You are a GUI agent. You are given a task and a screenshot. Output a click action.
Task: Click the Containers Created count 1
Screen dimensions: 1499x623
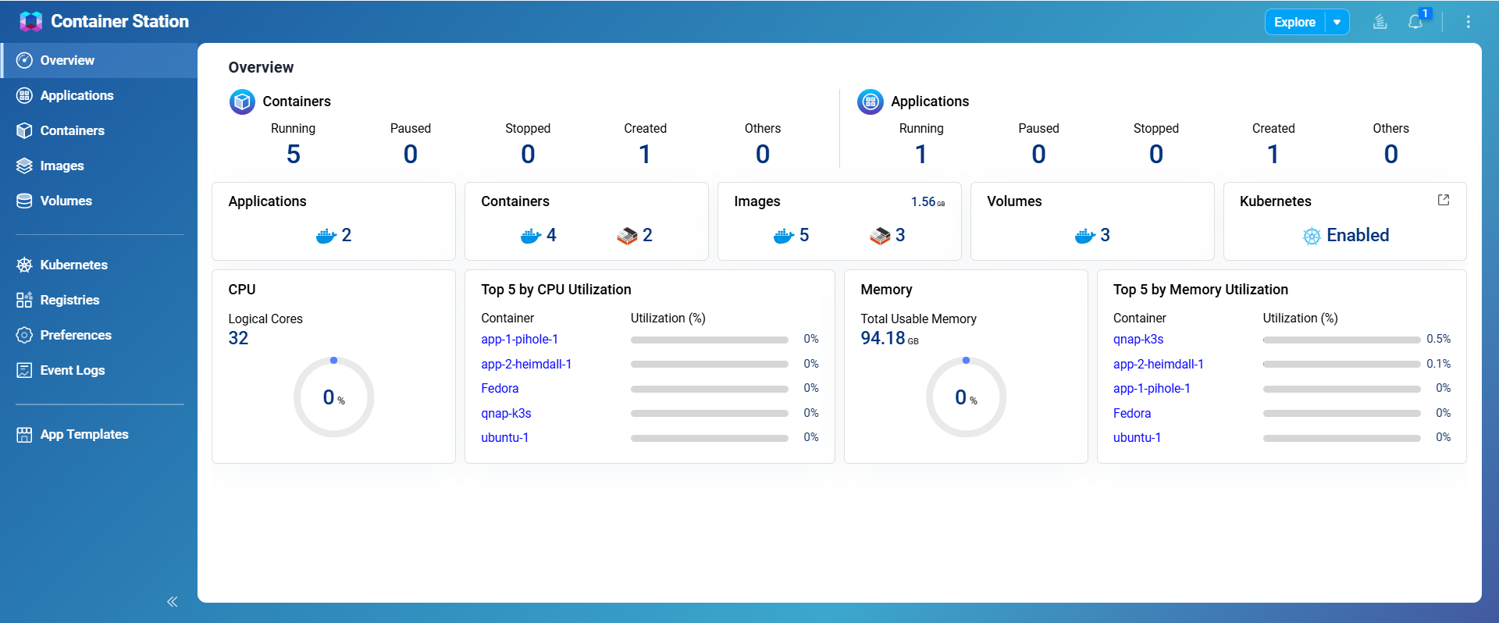point(645,155)
